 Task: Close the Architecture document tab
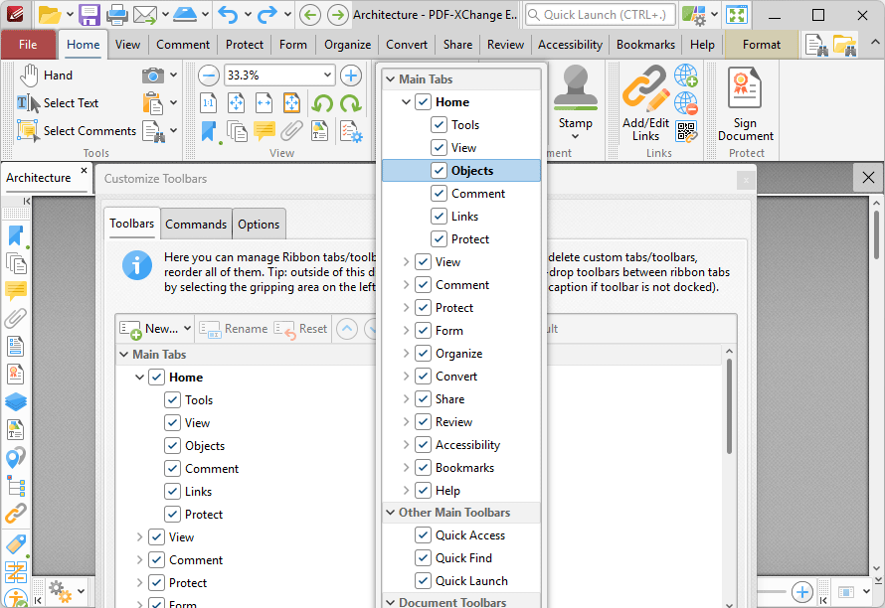click(x=84, y=170)
